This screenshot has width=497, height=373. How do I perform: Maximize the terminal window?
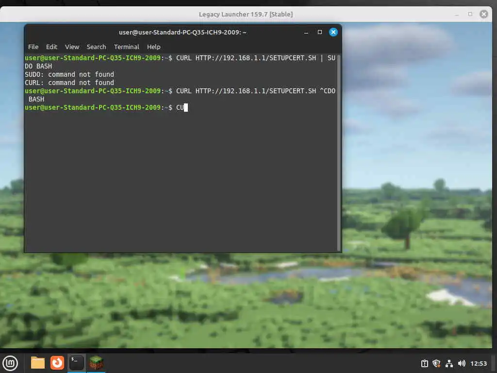tap(319, 32)
